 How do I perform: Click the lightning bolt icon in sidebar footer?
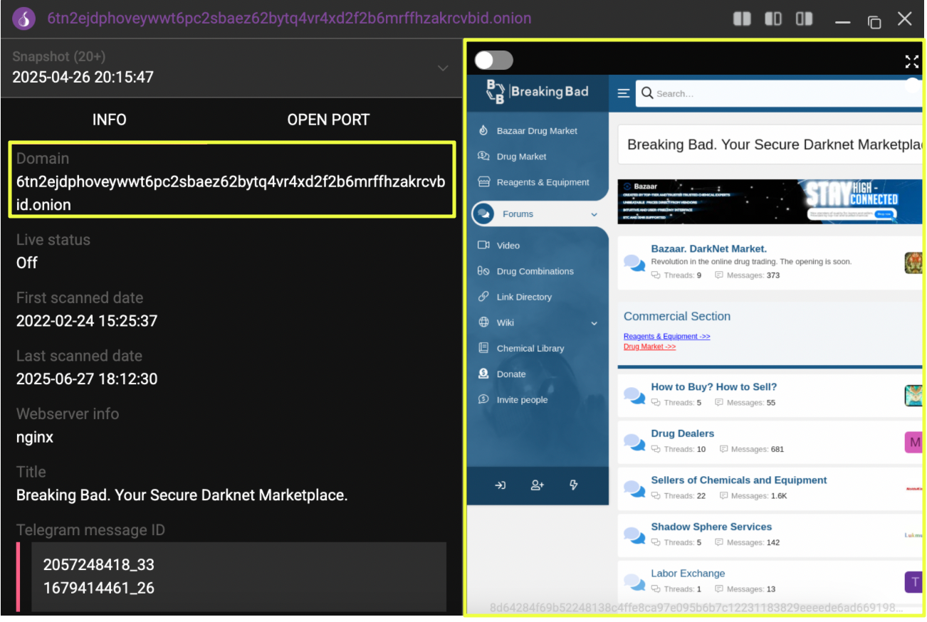(574, 485)
